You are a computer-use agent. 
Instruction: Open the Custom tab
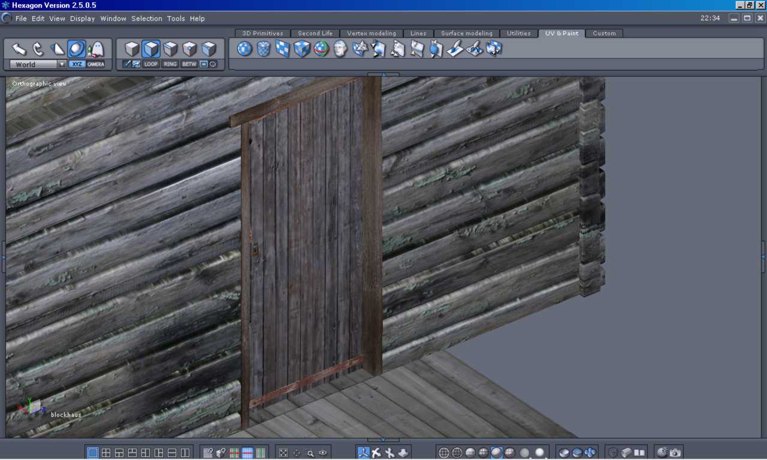coord(604,34)
